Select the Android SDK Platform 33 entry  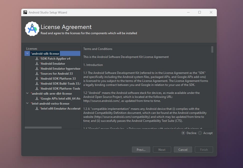pos(58,78)
